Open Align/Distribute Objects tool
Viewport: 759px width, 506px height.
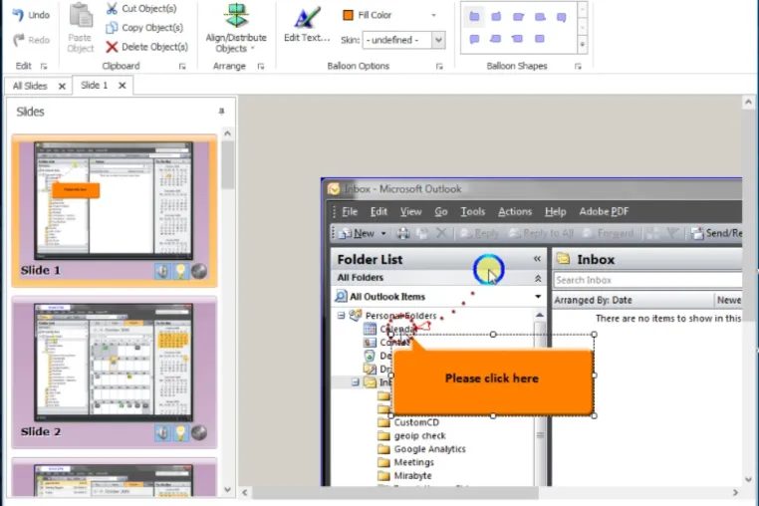[236, 29]
